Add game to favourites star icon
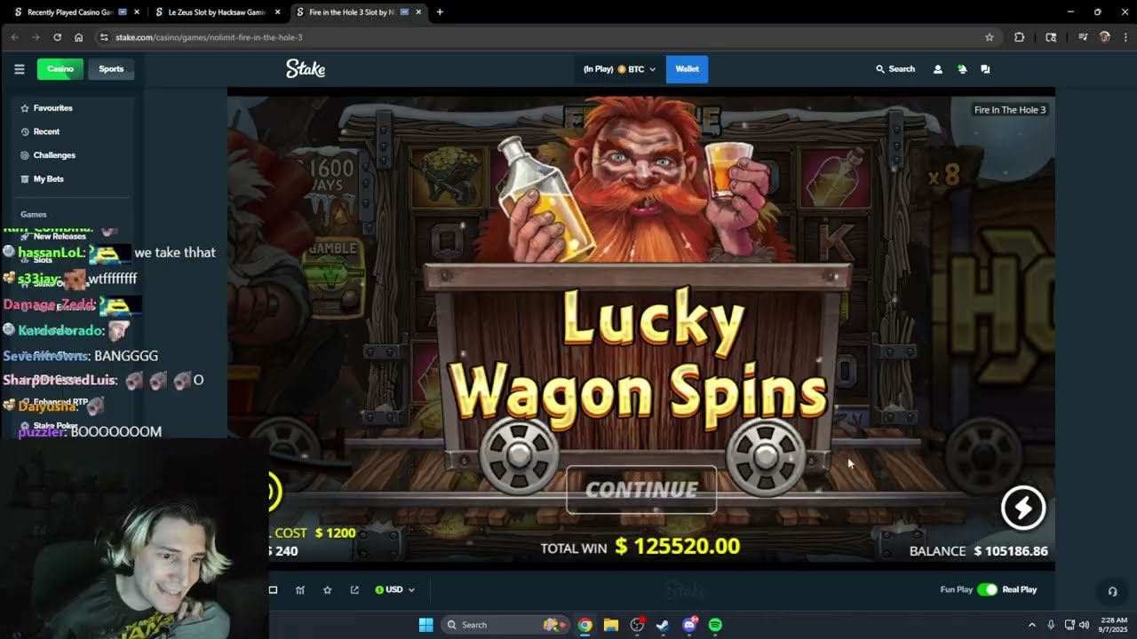 click(x=327, y=590)
